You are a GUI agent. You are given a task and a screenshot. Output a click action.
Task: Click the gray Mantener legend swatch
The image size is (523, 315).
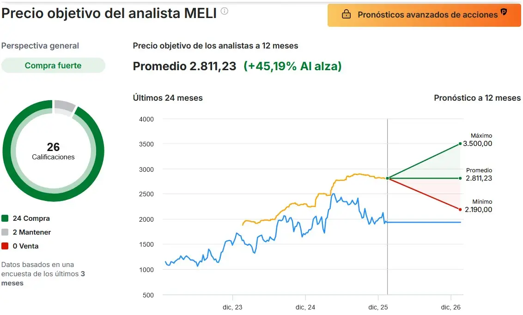(5, 232)
